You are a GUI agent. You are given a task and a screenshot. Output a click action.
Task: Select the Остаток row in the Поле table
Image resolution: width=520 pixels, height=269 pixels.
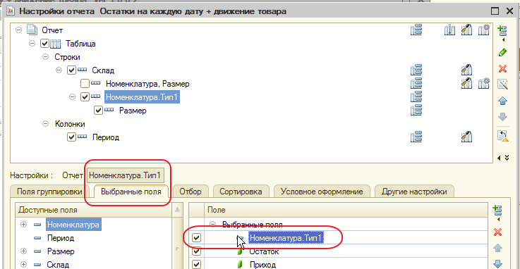tap(265, 251)
